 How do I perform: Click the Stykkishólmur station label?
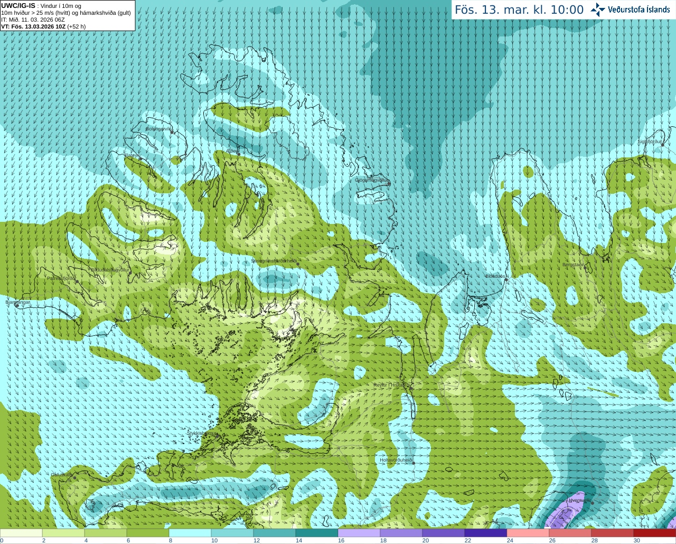(x=202, y=433)
